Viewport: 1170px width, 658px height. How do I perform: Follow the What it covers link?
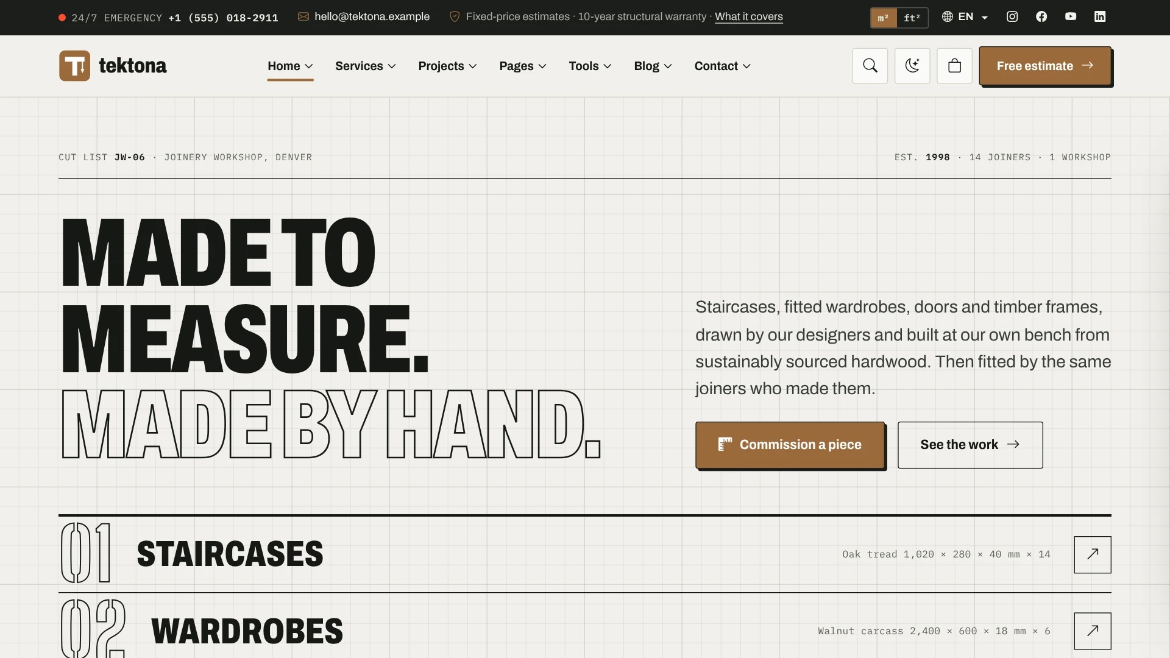coord(749,17)
